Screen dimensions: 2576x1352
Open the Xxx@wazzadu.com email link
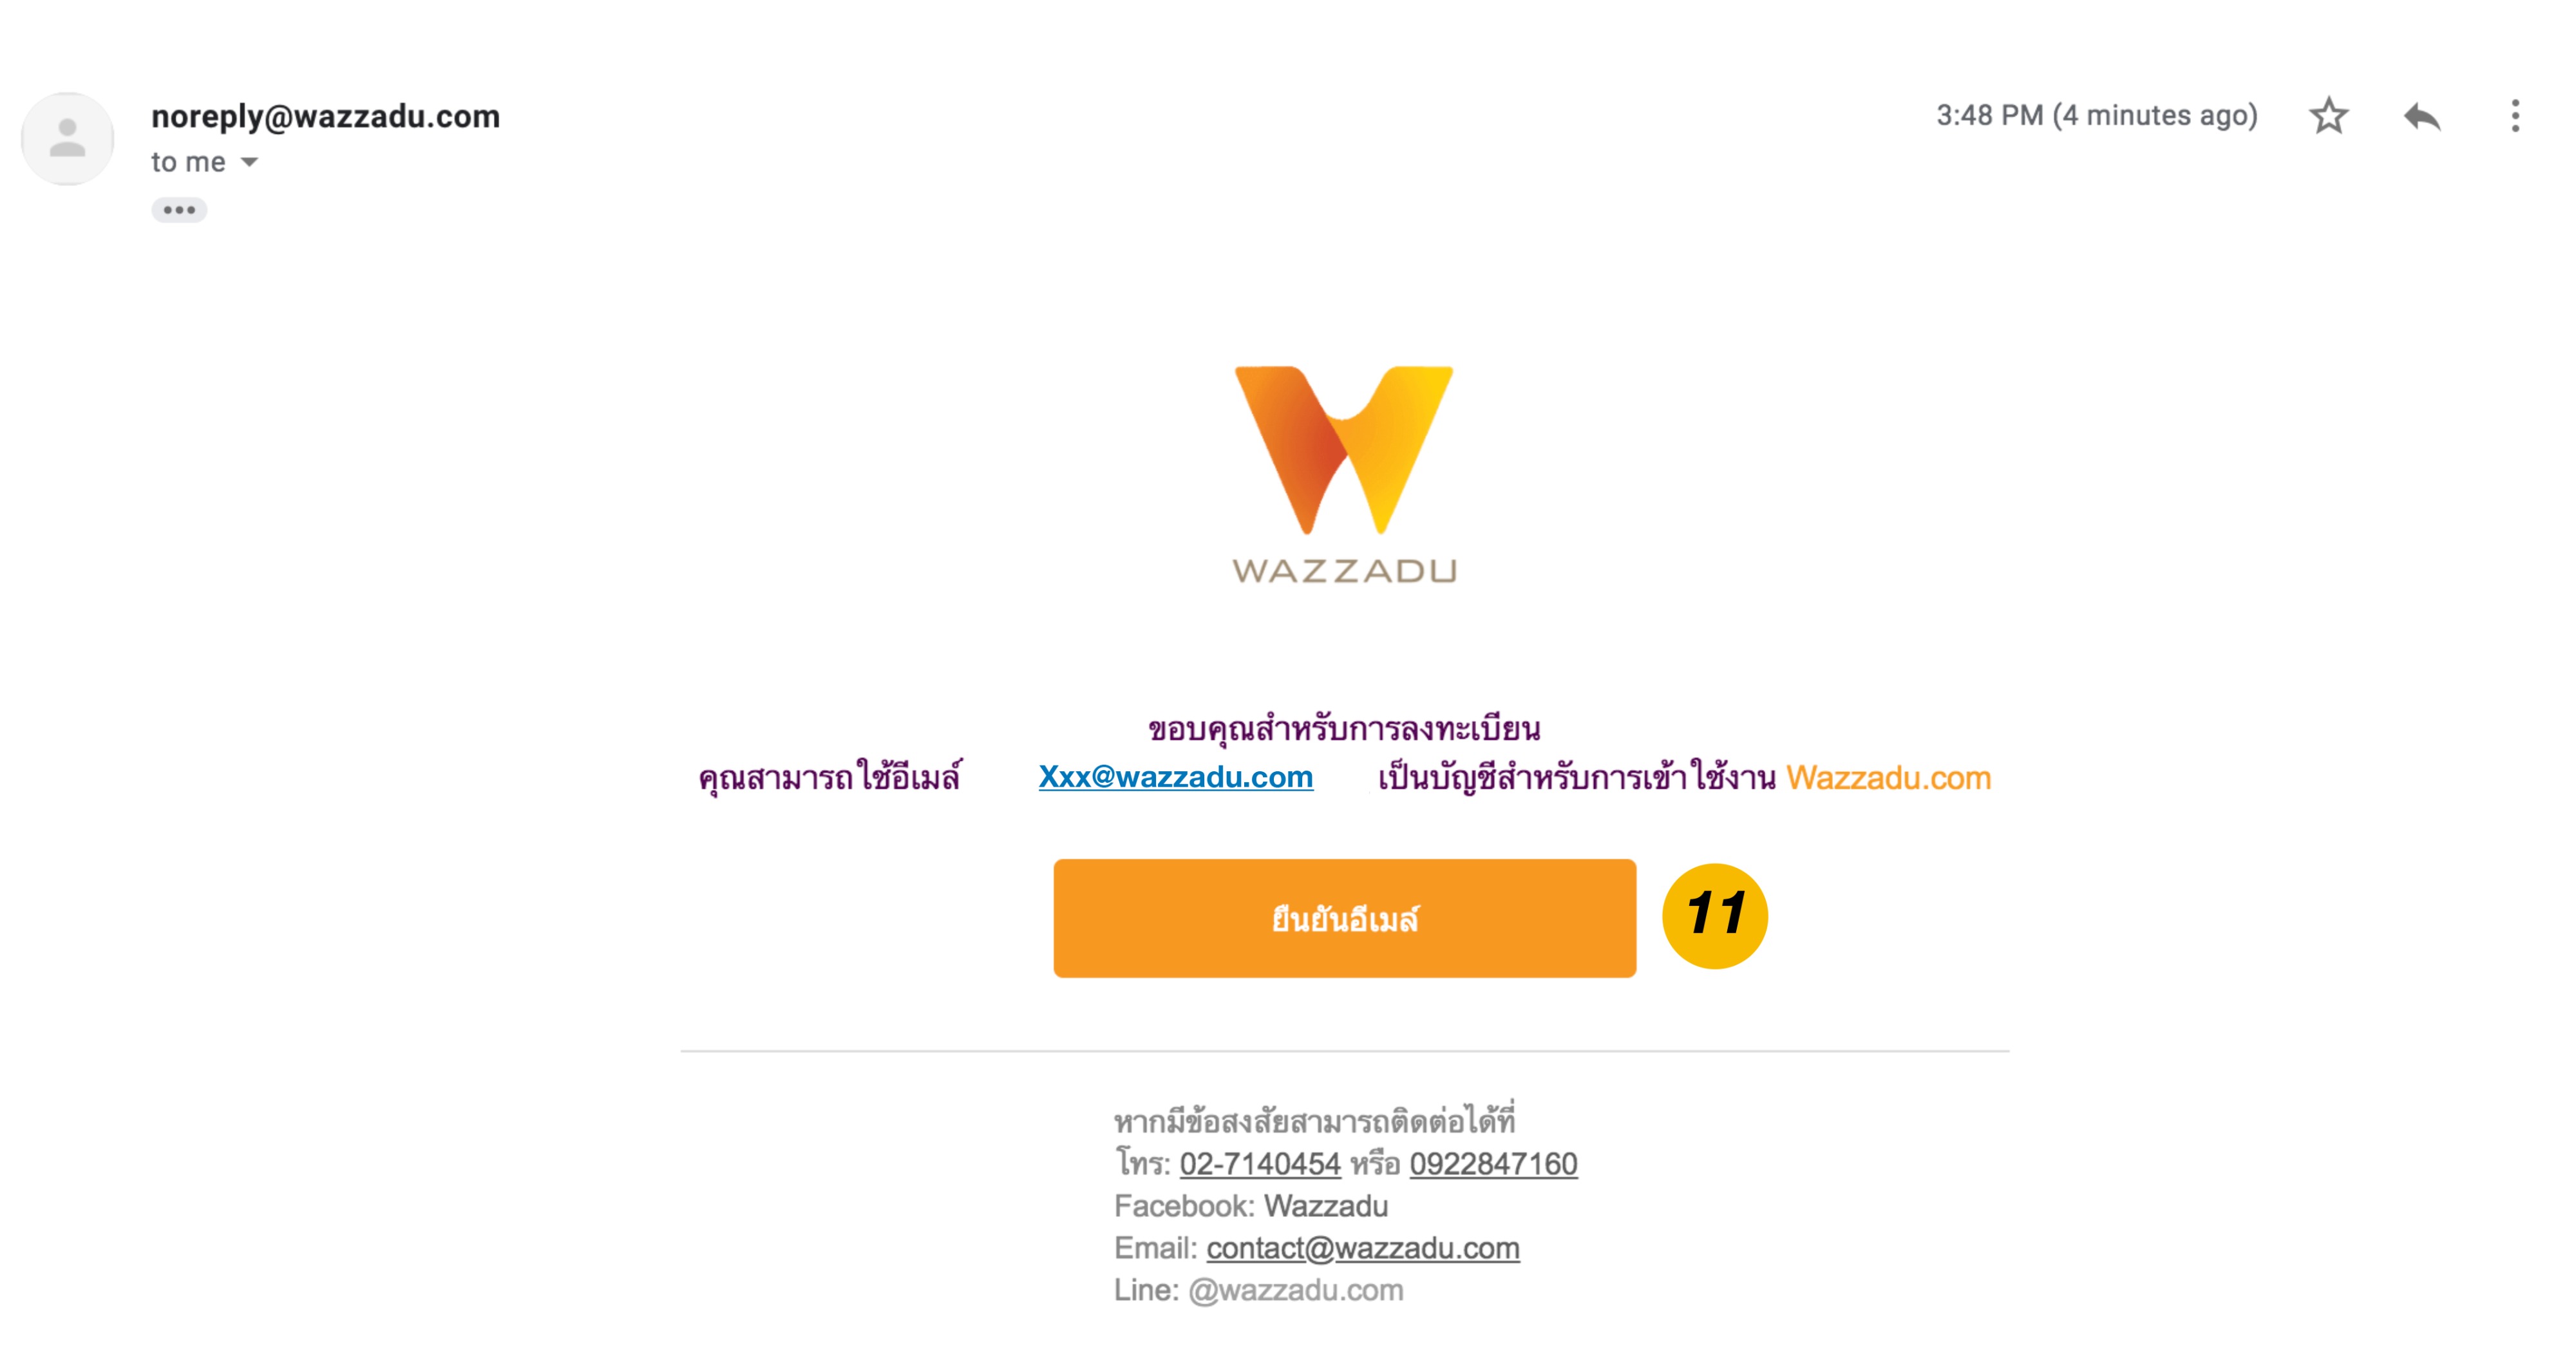1175,777
